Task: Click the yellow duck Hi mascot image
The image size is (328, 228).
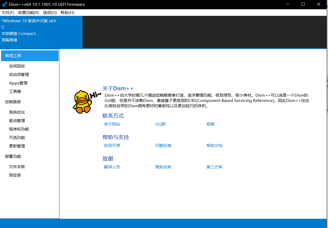Action: pyautogui.click(x=87, y=102)
